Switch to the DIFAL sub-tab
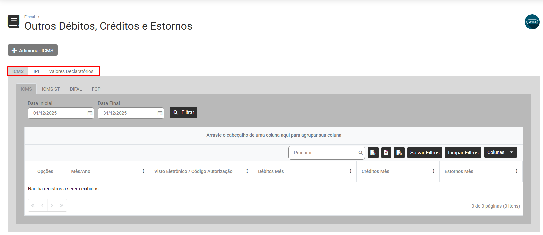The image size is (543, 235). (x=76, y=89)
